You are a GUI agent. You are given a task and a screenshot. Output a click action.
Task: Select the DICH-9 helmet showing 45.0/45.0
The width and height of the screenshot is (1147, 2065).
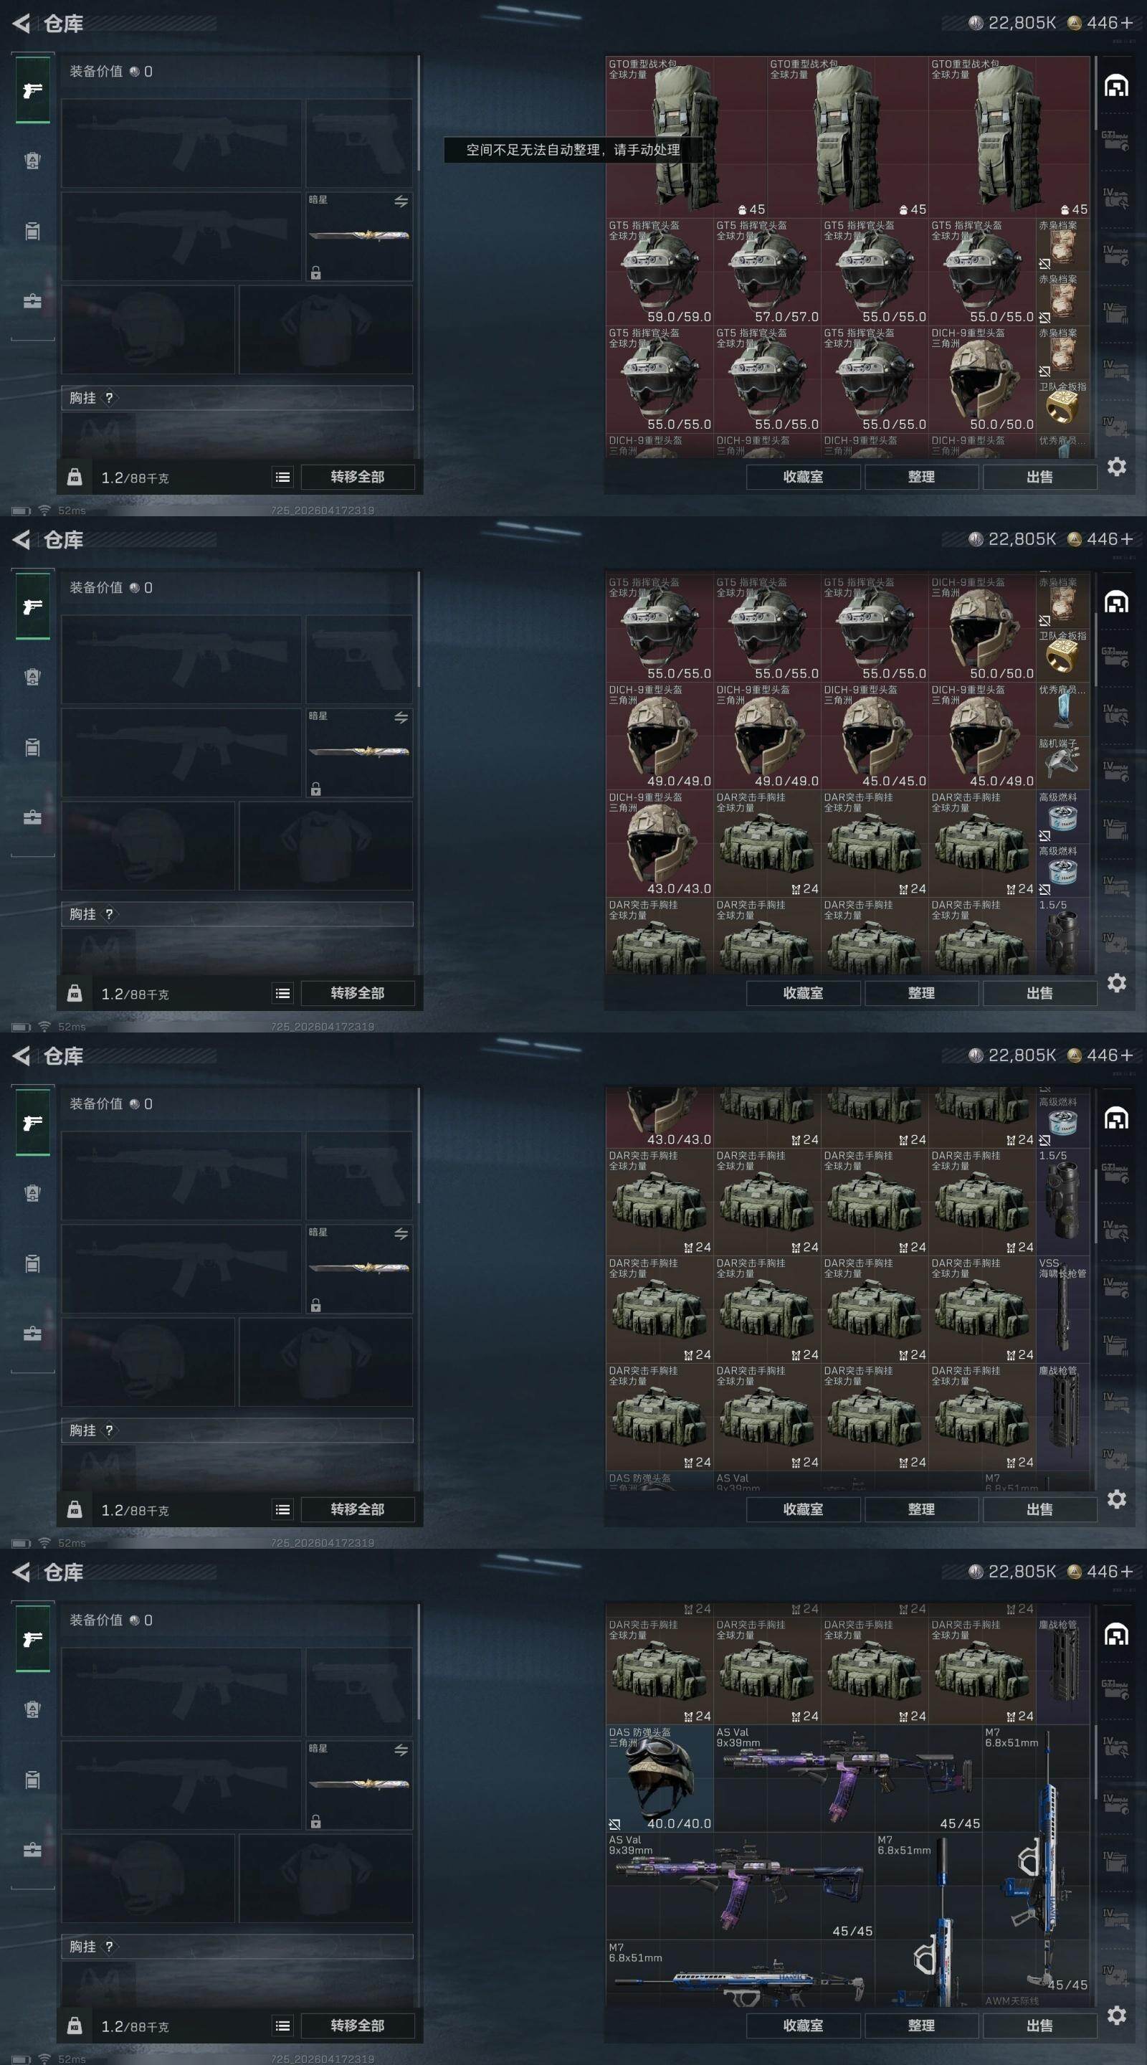(875, 736)
